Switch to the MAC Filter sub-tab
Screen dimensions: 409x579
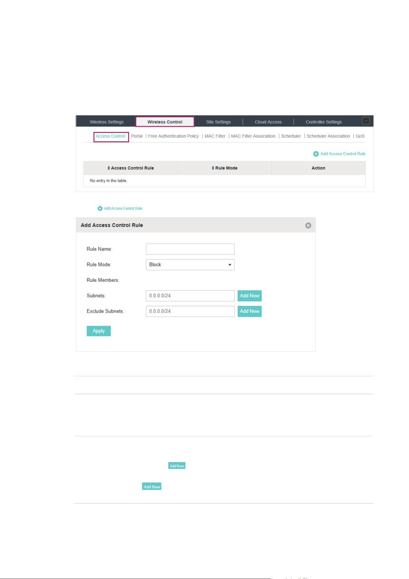215,136
